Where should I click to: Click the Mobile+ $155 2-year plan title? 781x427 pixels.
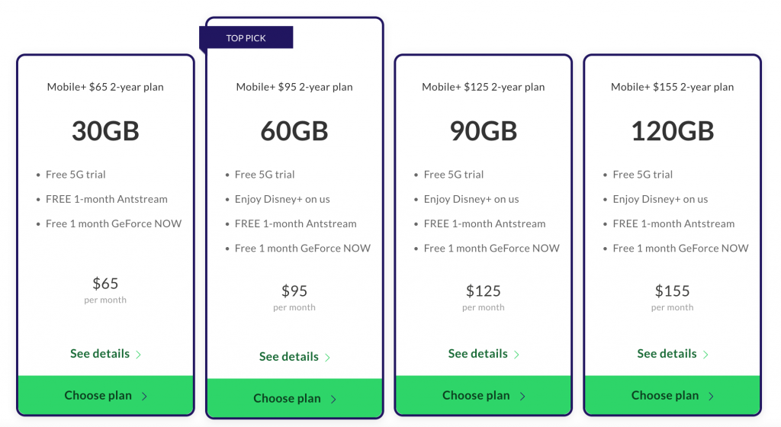point(672,87)
